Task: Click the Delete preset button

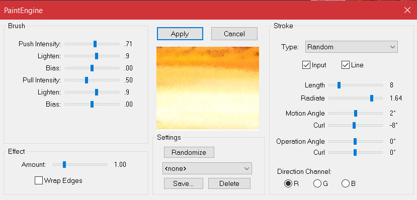Action: point(229,183)
